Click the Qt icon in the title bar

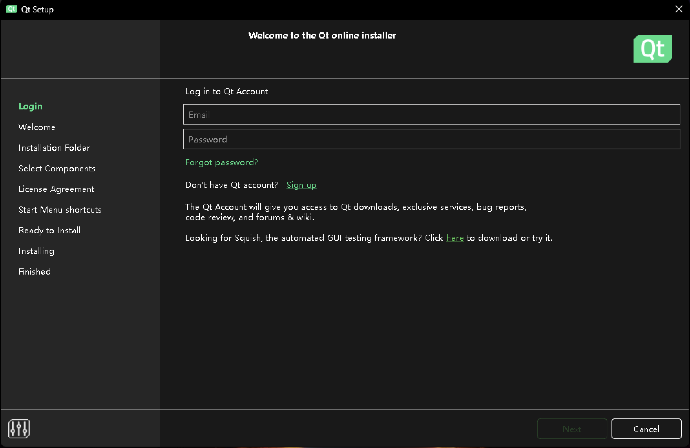point(11,9)
